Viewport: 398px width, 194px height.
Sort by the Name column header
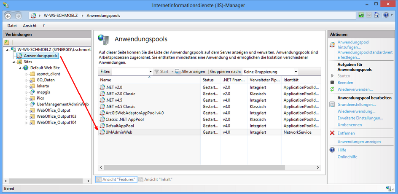[x=149, y=80]
